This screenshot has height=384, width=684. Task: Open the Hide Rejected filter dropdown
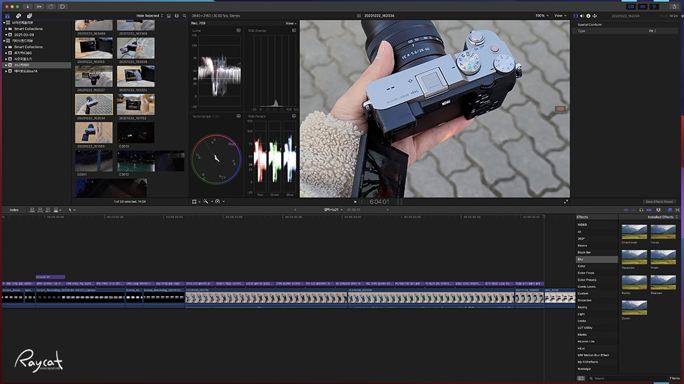click(149, 16)
